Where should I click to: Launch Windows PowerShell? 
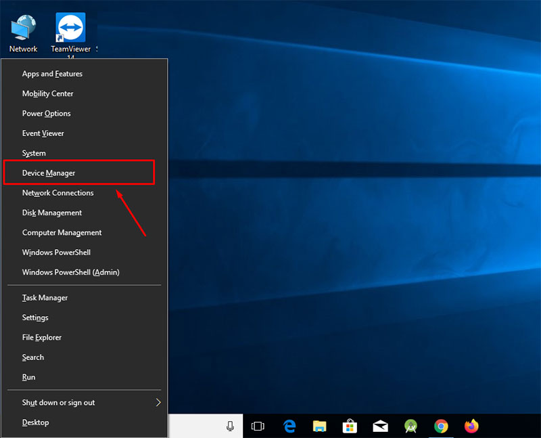coord(84,253)
